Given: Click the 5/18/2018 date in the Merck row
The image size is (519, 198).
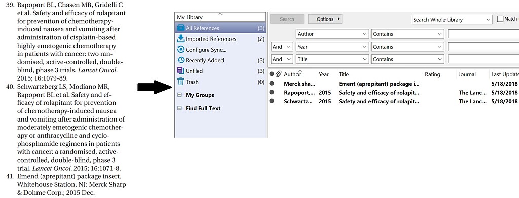Looking at the screenshot, I should coord(505,84).
